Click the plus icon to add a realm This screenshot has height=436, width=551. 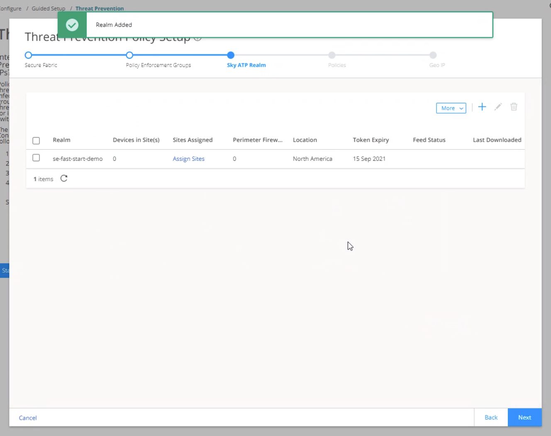pyautogui.click(x=482, y=107)
